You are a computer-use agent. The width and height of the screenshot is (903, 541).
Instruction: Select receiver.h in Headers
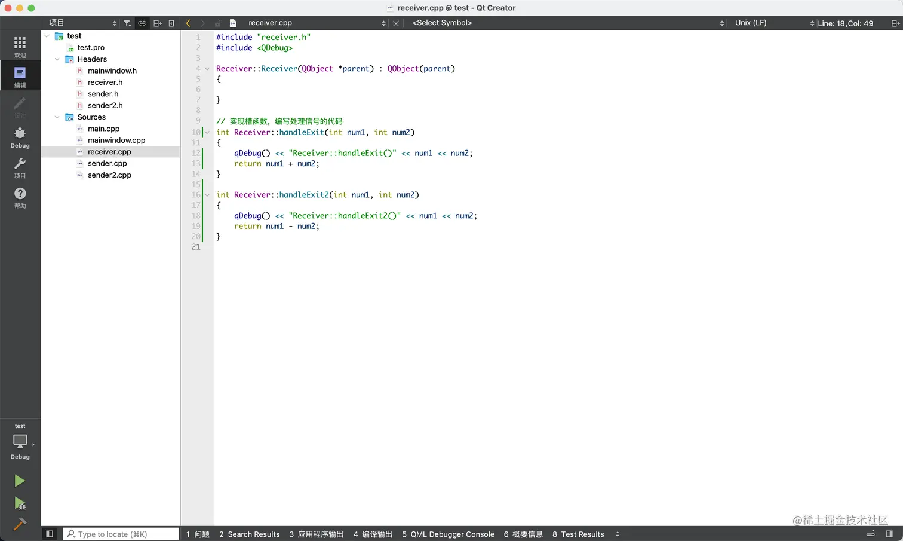point(105,82)
